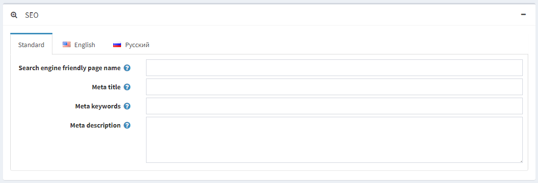Screen dimensions: 538x183
Task: Click the Meta keywords label
Action: click(98, 106)
